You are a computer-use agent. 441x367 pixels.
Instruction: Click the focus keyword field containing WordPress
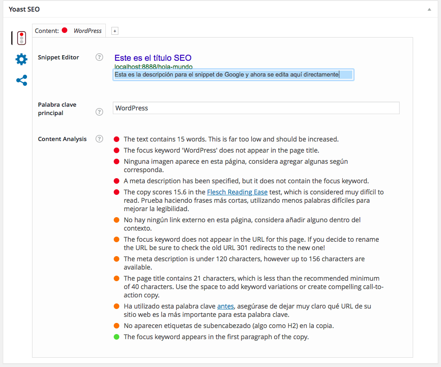tap(256, 108)
